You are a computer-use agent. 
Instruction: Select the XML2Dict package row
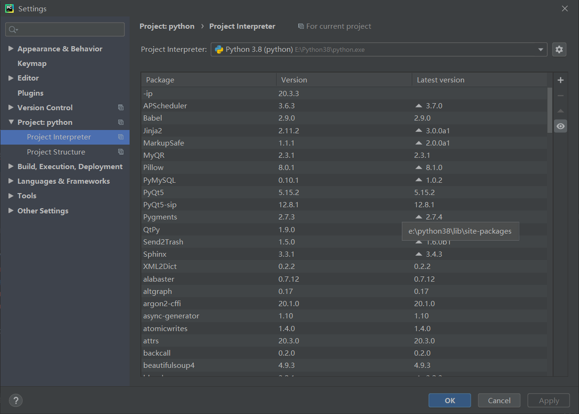(344, 266)
